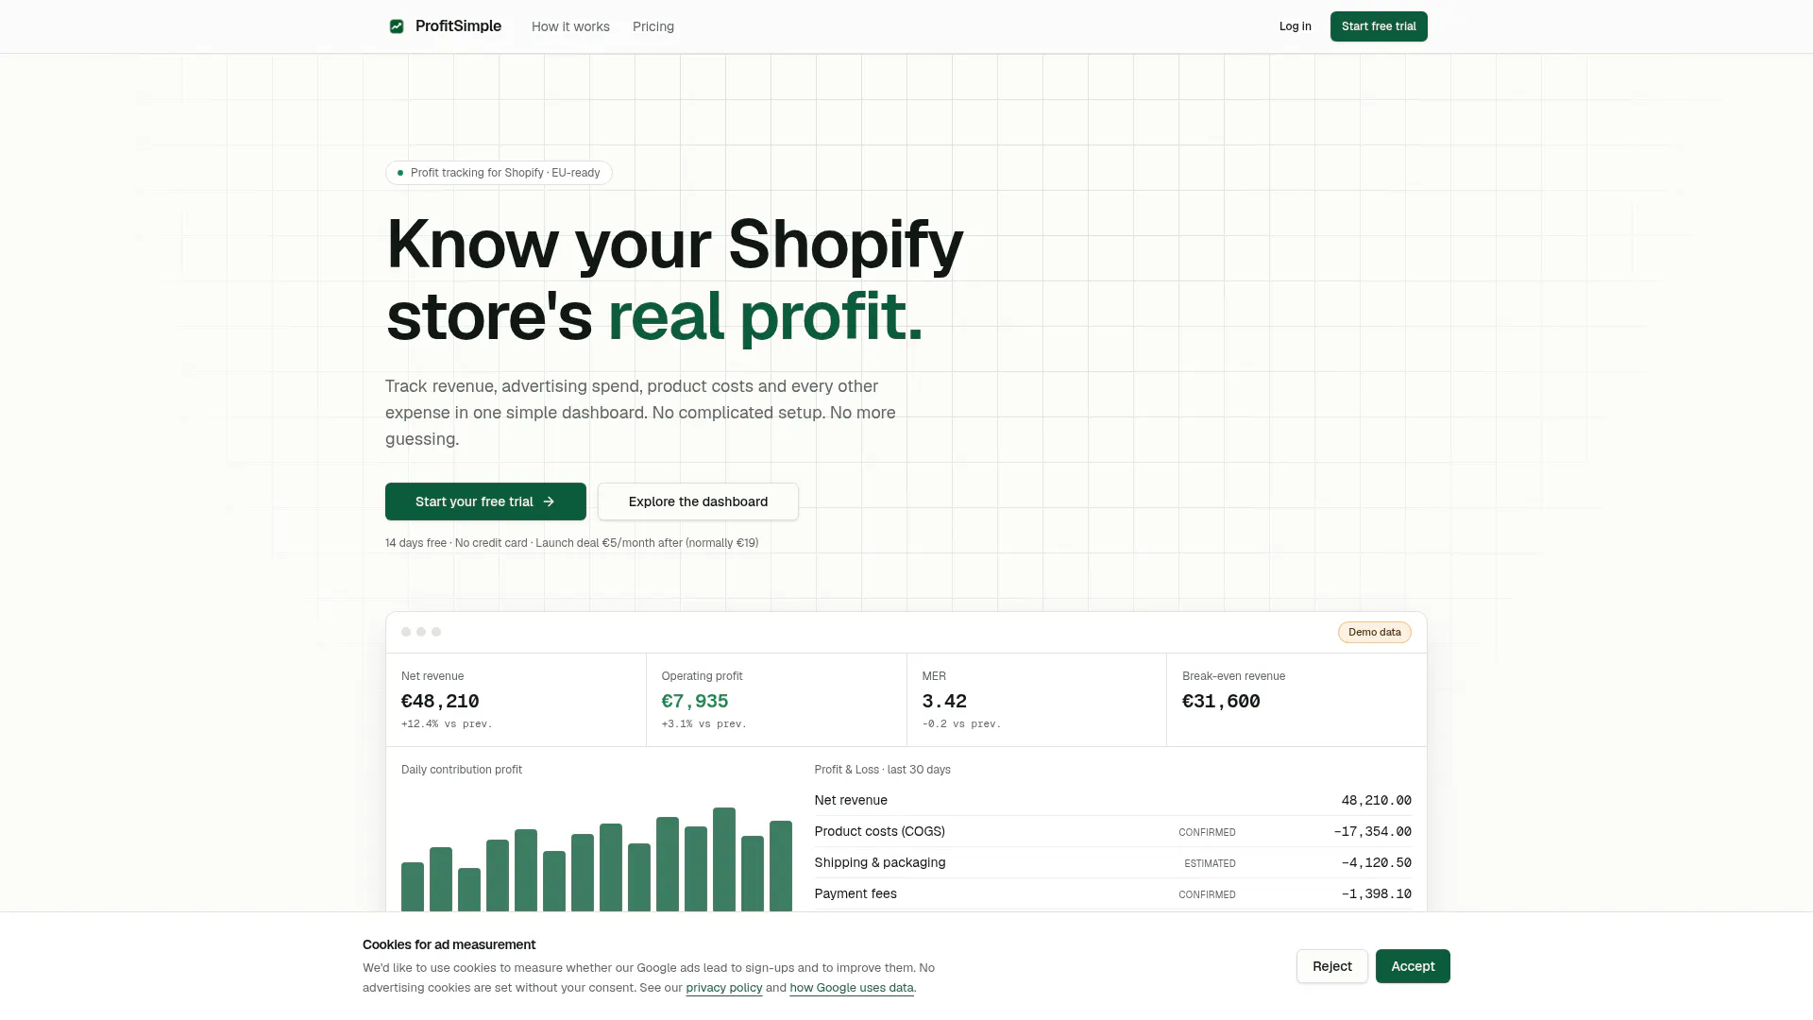The image size is (1813, 1020).
Task: Open the privacy policy link
Action: [723, 988]
